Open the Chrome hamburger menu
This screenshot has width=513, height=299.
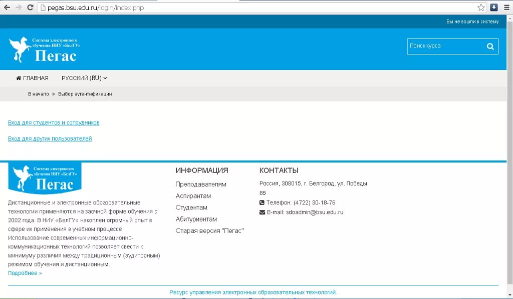click(507, 7)
